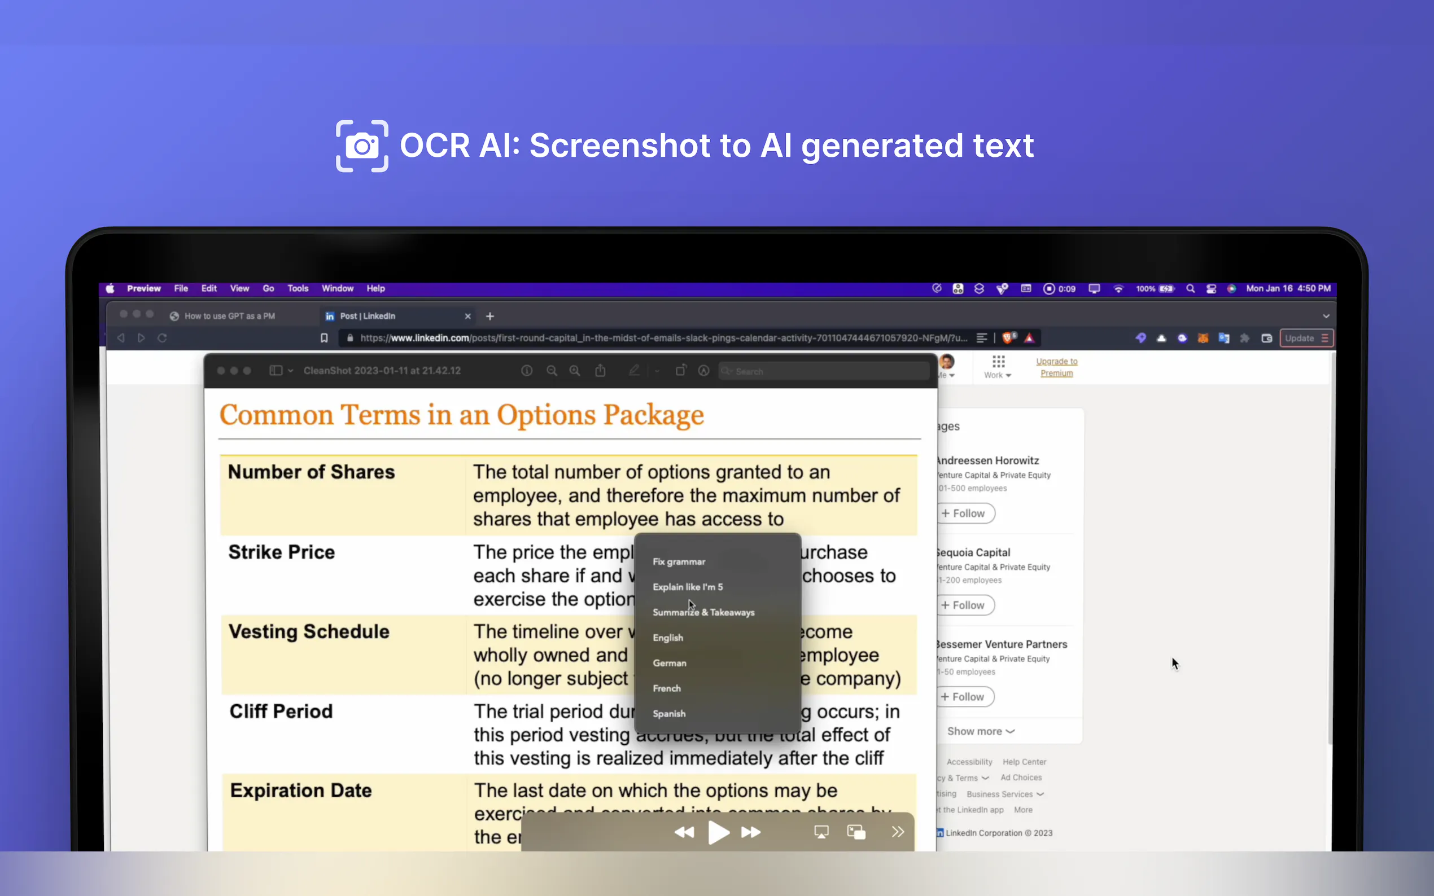Switch to How to use GPT tab
Screen dimensions: 1434x896
pos(229,316)
